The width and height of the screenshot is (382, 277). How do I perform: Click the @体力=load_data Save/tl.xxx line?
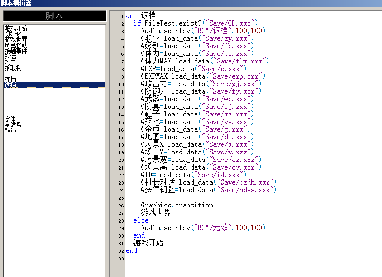[x=197, y=54]
